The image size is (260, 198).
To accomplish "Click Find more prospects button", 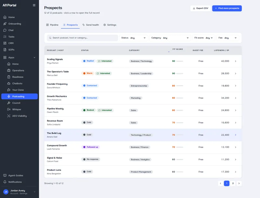I will [x=227, y=8].
